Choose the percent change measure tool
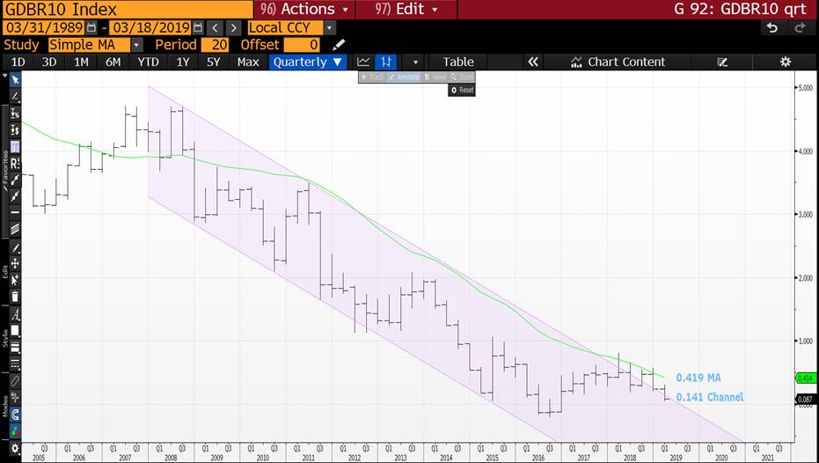The image size is (819, 463). point(15,114)
